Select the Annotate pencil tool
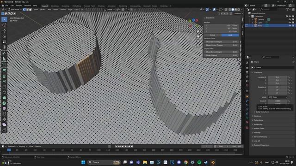296x166 pixels. (4, 53)
